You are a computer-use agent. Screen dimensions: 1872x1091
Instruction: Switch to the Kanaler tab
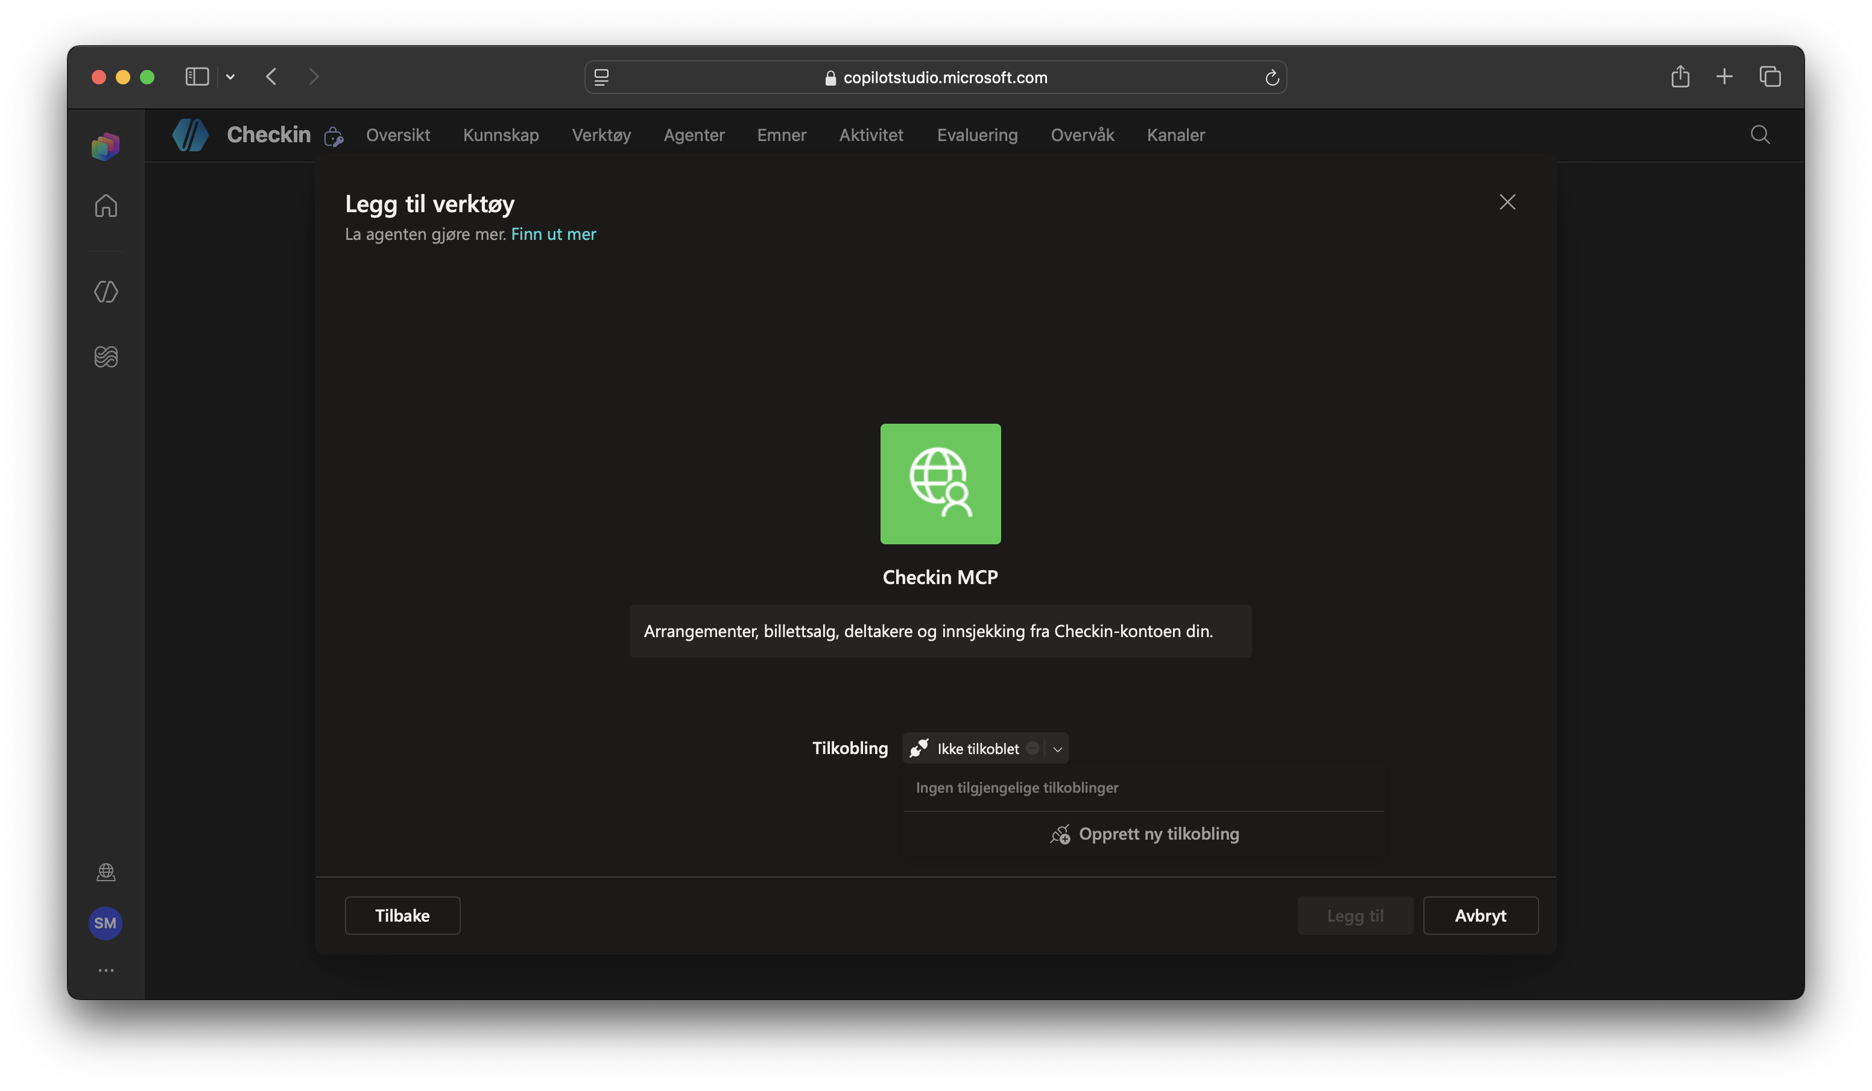pyautogui.click(x=1175, y=135)
